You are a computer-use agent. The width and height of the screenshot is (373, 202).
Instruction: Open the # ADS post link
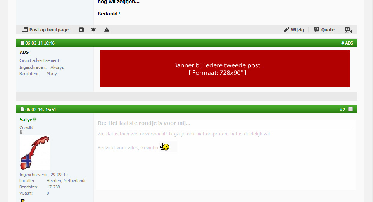pyautogui.click(x=347, y=43)
